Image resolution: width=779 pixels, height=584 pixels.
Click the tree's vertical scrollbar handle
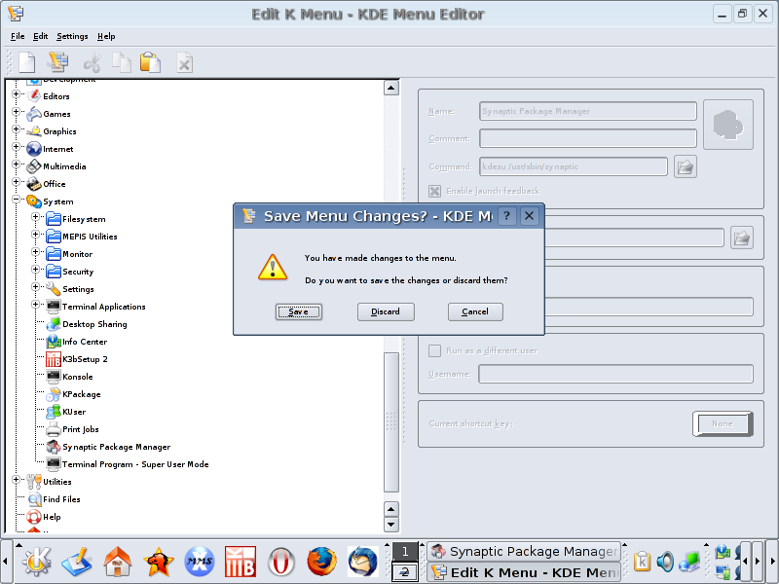pos(391,419)
